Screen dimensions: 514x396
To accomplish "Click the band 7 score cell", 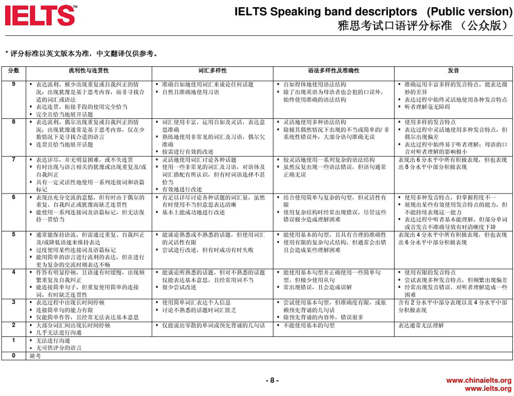I will coord(13,160).
